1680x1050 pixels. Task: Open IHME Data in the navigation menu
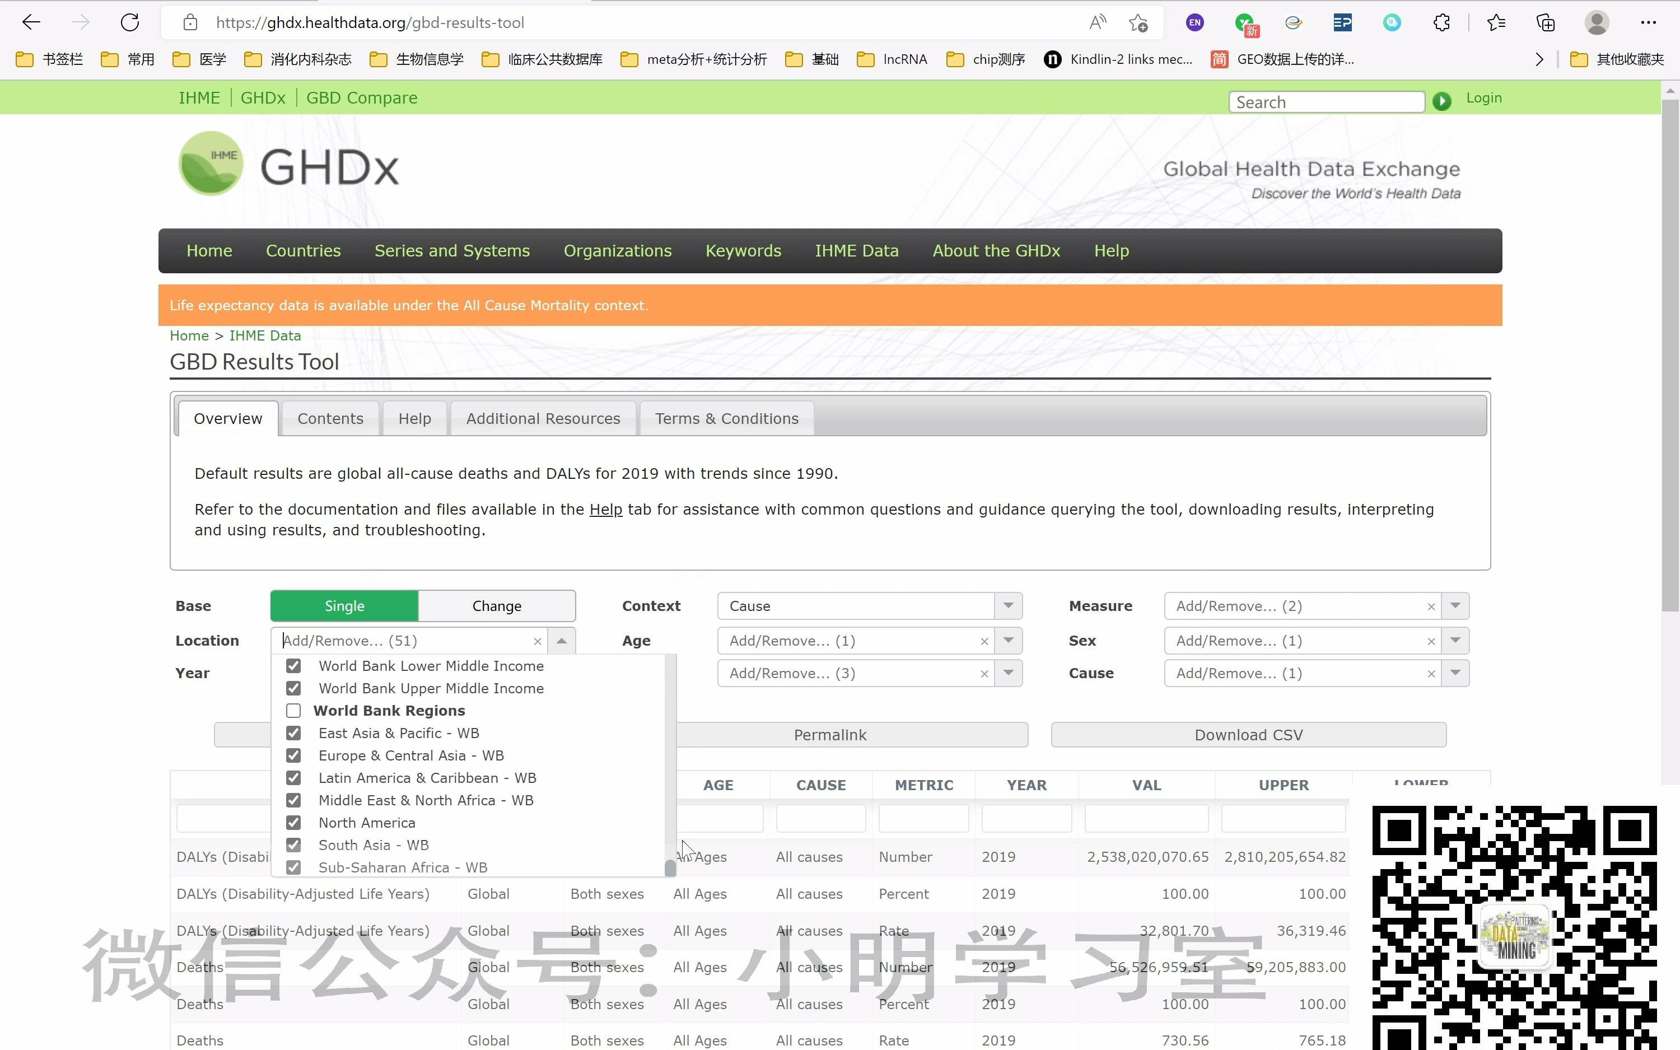[x=857, y=251]
